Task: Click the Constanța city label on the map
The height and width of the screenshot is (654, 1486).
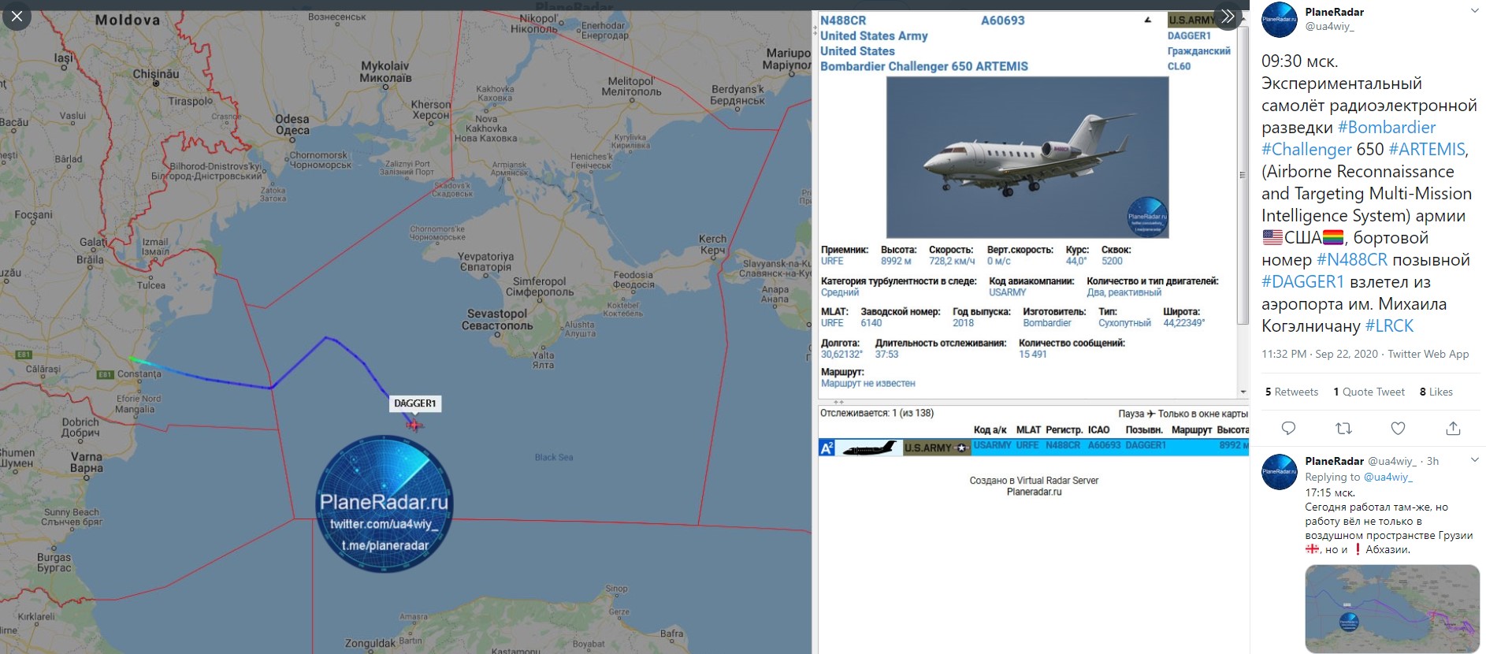Action: (x=139, y=373)
